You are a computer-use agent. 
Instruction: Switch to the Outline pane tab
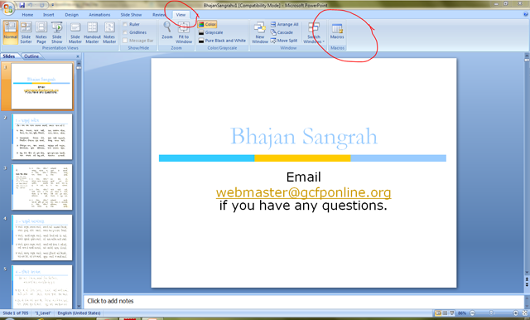[31, 56]
